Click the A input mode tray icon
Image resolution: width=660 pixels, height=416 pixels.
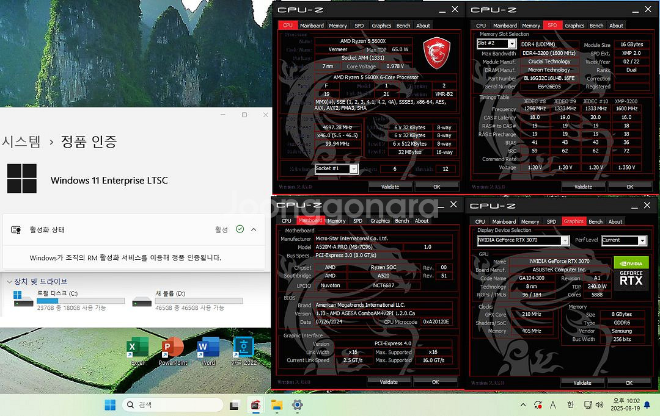pos(553,404)
